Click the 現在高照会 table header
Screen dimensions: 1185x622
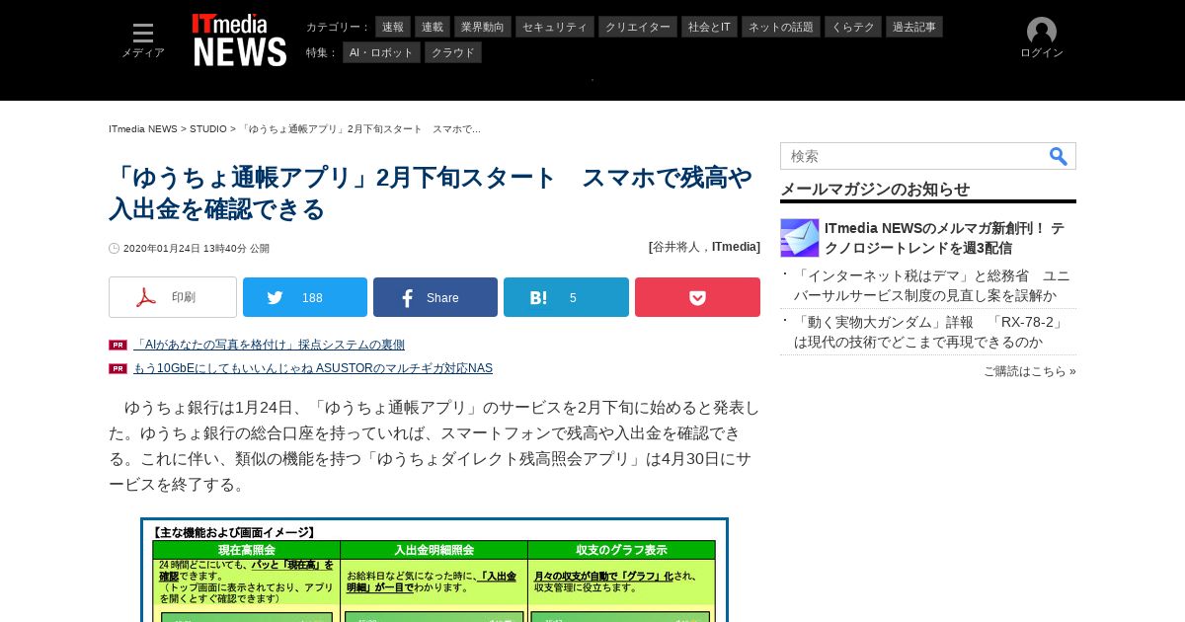pos(247,550)
